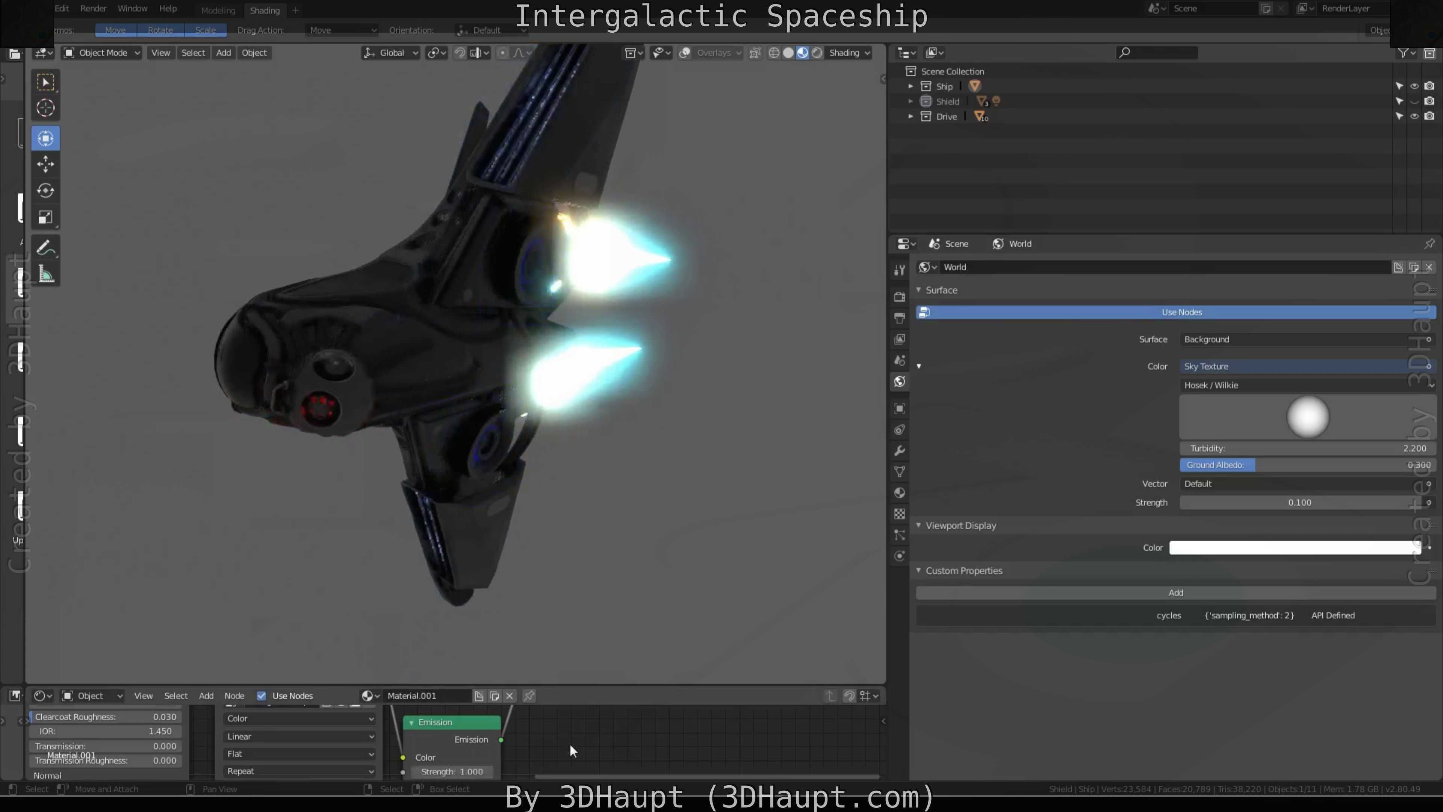Select the Cursor tool in the toolbar
Viewport: 1443px width, 812px height.
point(45,108)
